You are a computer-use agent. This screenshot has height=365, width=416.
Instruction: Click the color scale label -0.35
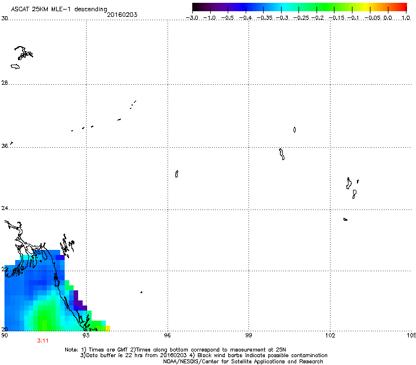pyautogui.click(x=264, y=18)
